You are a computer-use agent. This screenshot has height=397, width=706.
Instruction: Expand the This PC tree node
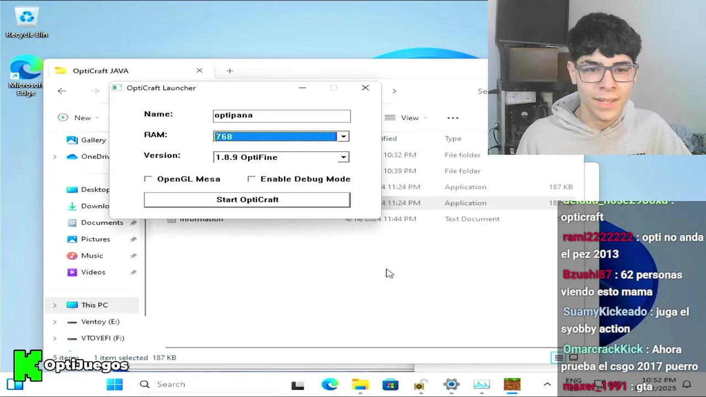[x=55, y=305]
